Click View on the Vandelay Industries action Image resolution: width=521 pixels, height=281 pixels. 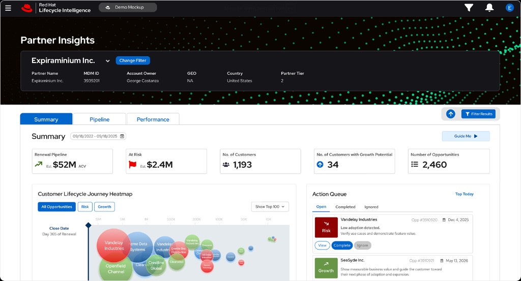tap(322, 245)
